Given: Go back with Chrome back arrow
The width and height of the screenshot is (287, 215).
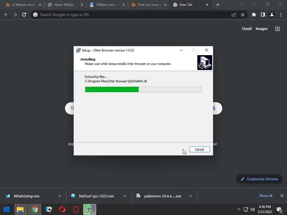Looking at the screenshot, I should [6, 15].
